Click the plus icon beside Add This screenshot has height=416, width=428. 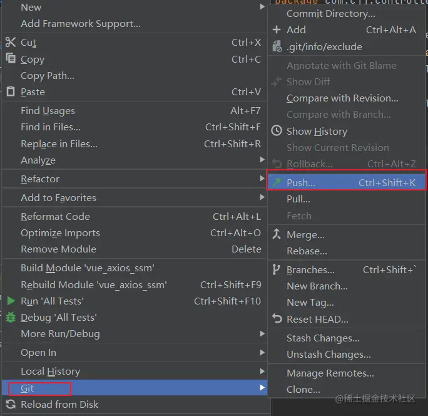click(277, 29)
